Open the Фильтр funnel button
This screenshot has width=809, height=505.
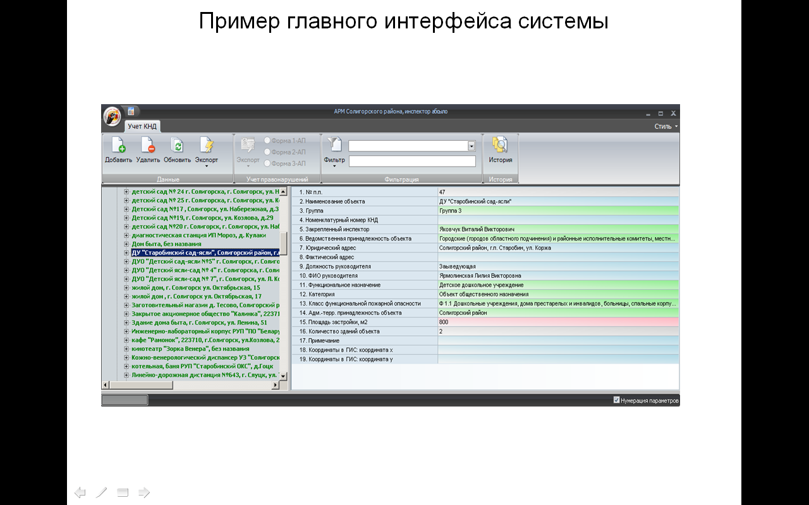click(x=334, y=148)
